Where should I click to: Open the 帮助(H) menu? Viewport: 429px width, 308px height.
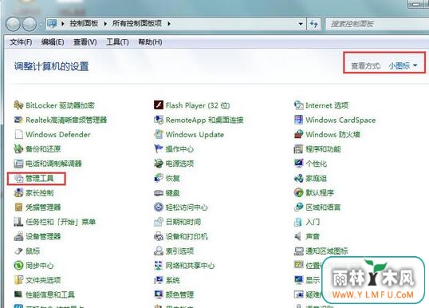click(150, 42)
